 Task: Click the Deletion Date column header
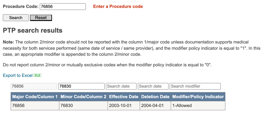point(155,97)
